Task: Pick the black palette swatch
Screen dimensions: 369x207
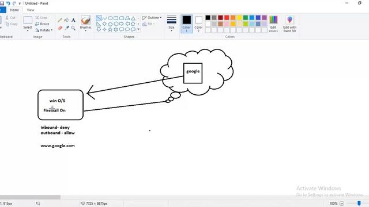Action: click(x=208, y=18)
